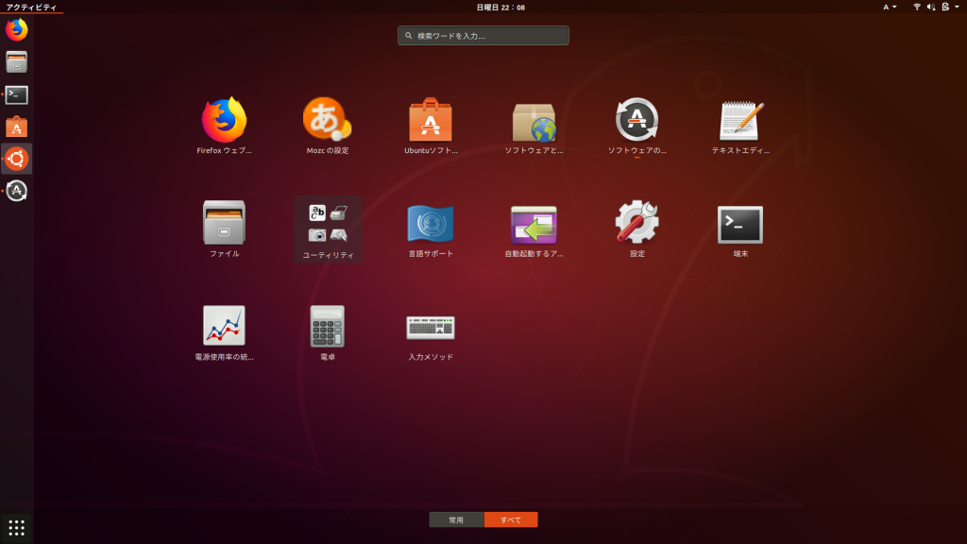The width and height of the screenshot is (967, 544).
Task: Click the アクティビティ button
Action: [31, 7]
